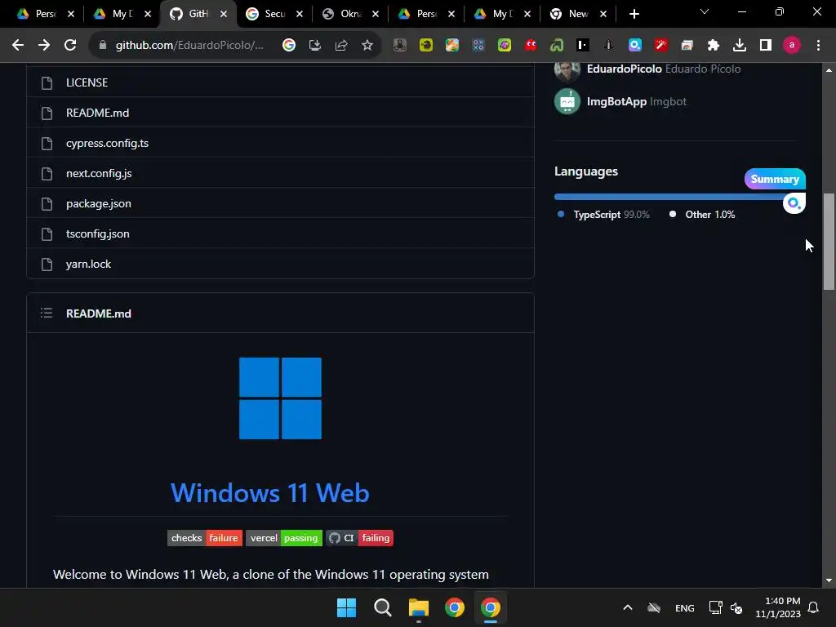Open yarn.lock file
Image resolution: width=836 pixels, height=627 pixels.
88,264
